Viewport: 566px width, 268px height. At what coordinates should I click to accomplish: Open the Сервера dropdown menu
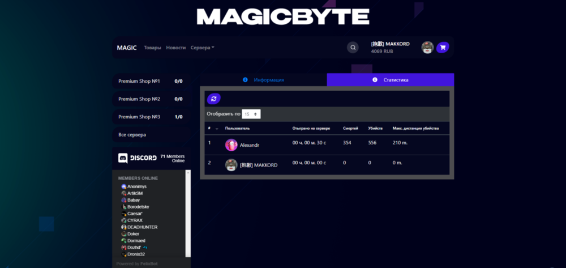click(x=203, y=48)
